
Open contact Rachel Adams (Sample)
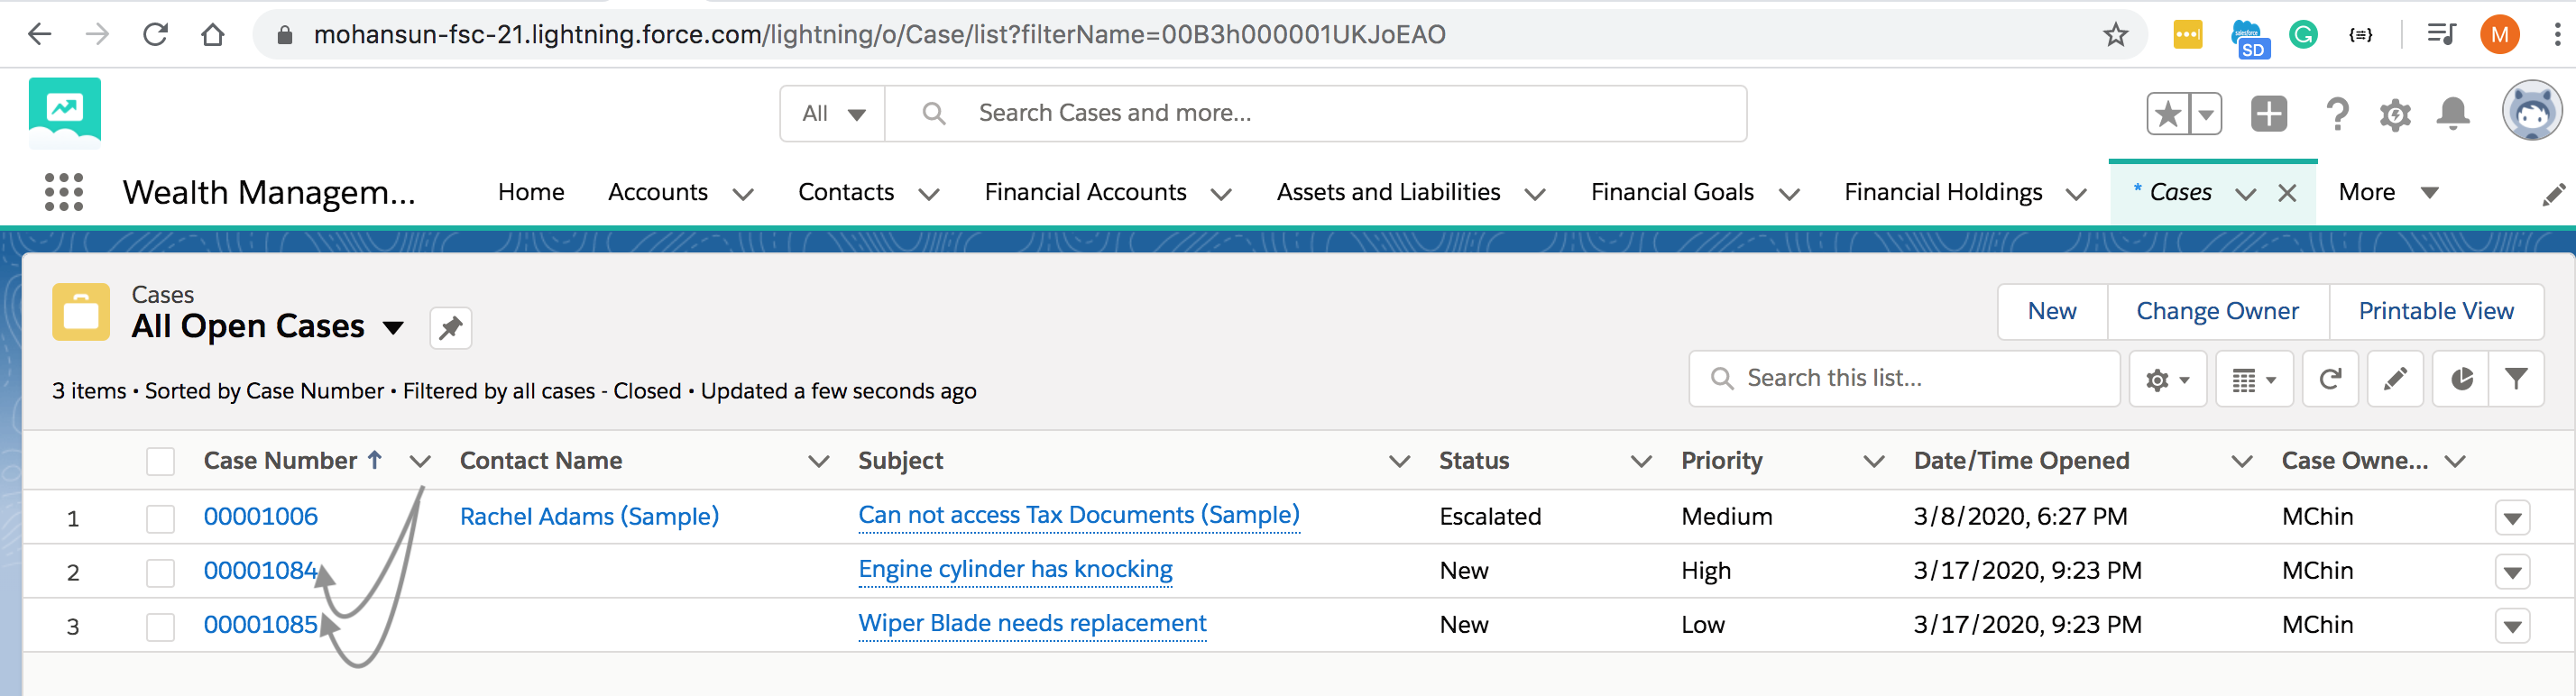tap(589, 516)
